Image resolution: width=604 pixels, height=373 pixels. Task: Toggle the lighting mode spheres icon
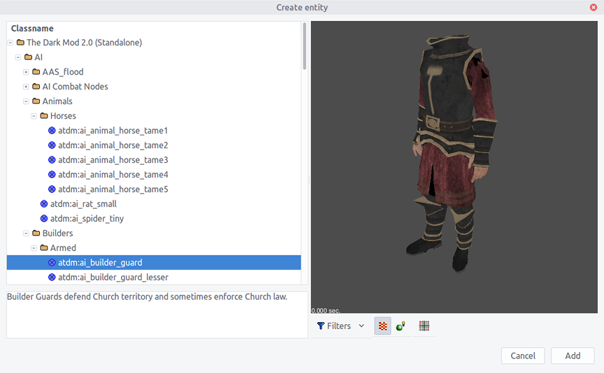401,326
